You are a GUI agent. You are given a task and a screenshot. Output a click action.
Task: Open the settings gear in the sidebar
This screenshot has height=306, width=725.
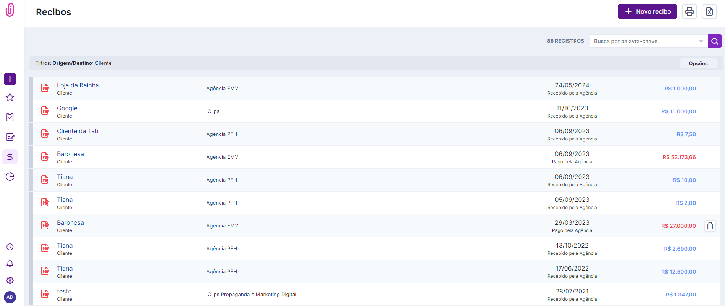[10, 280]
